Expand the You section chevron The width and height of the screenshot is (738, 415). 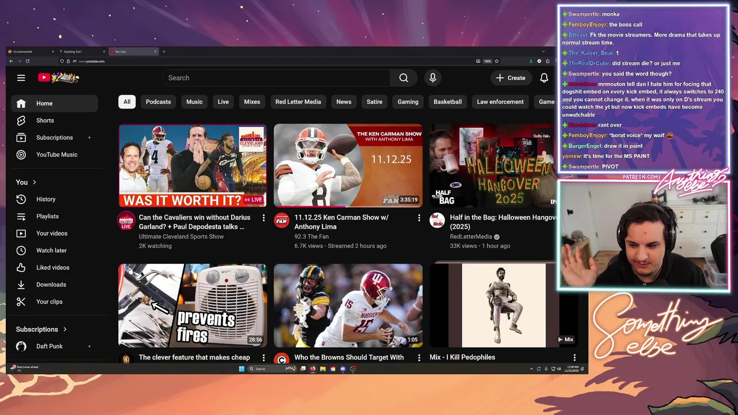pos(35,182)
